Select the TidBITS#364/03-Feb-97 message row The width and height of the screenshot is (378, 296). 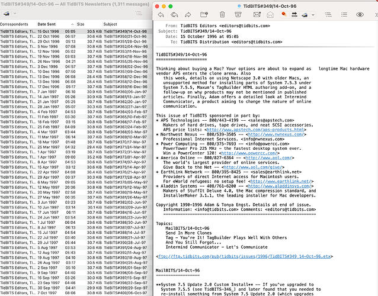(x=76, y=112)
